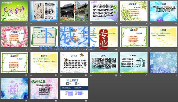Select slide 18 with blue star background
The height and width of the screenshot is (102, 178).
click(x=164, y=63)
